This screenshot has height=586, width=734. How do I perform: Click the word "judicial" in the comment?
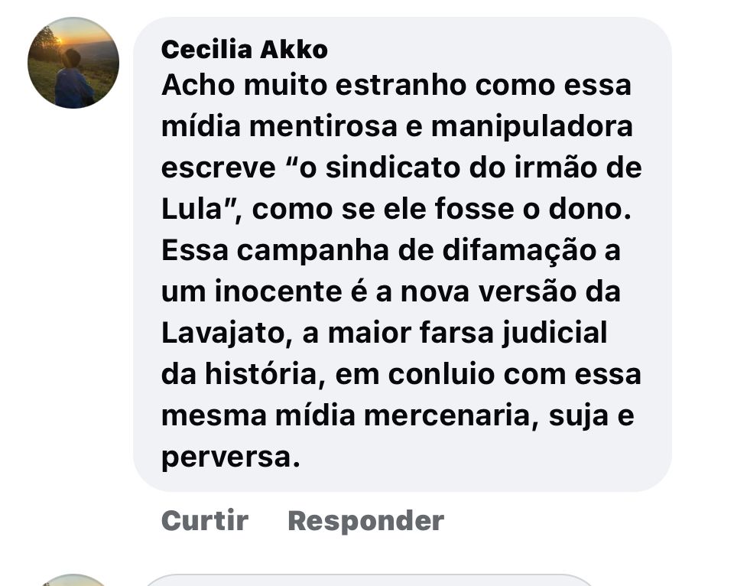click(x=555, y=334)
